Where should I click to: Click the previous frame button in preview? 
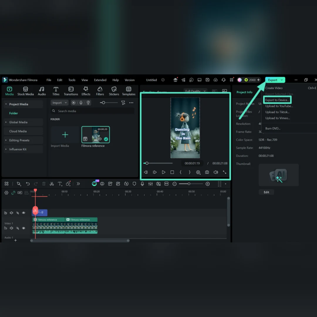(146, 173)
